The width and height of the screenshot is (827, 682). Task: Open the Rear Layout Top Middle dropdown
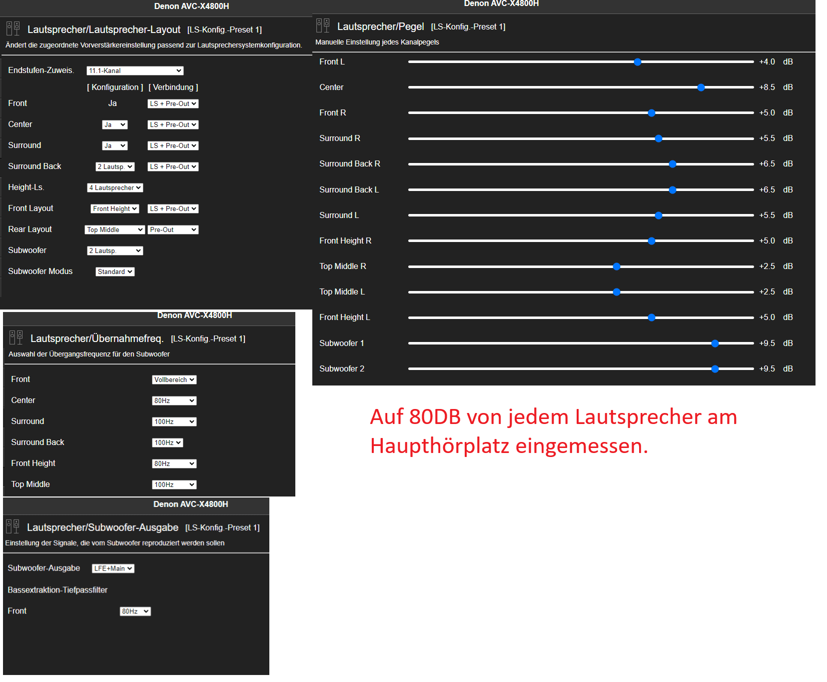pyautogui.click(x=115, y=229)
